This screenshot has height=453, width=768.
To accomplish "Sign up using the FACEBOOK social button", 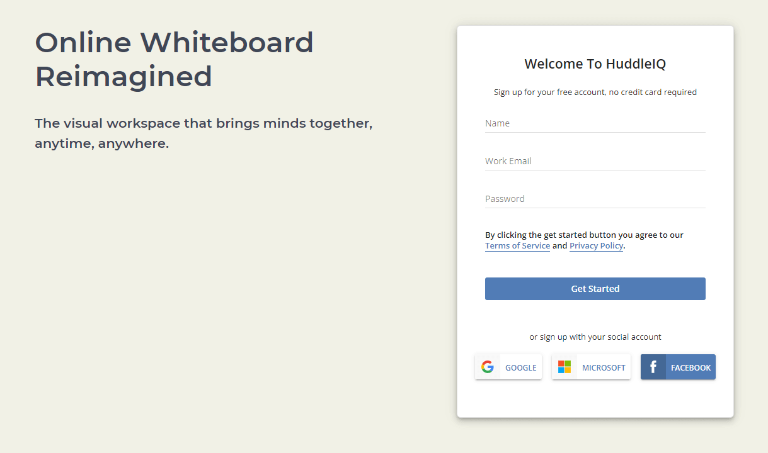I will click(x=678, y=367).
